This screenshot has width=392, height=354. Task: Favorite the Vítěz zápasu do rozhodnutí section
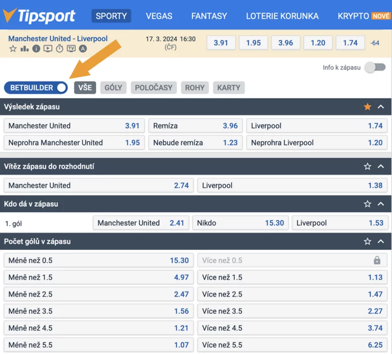367,166
